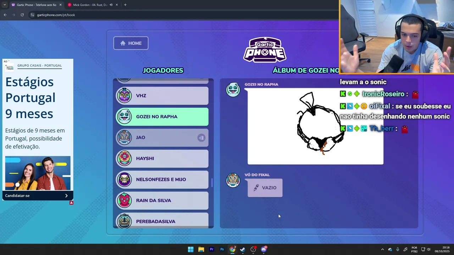Select player PEREBADASILVA
This screenshot has height=255, width=454.
(x=162, y=220)
